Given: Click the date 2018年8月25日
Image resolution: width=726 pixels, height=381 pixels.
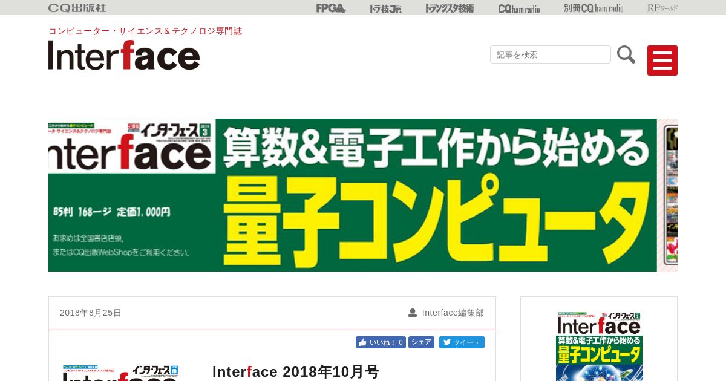Looking at the screenshot, I should [x=91, y=313].
